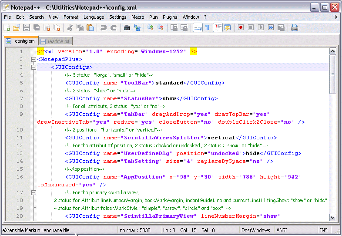Toggle Show All Characters paragraph-mark button

pos(208,28)
